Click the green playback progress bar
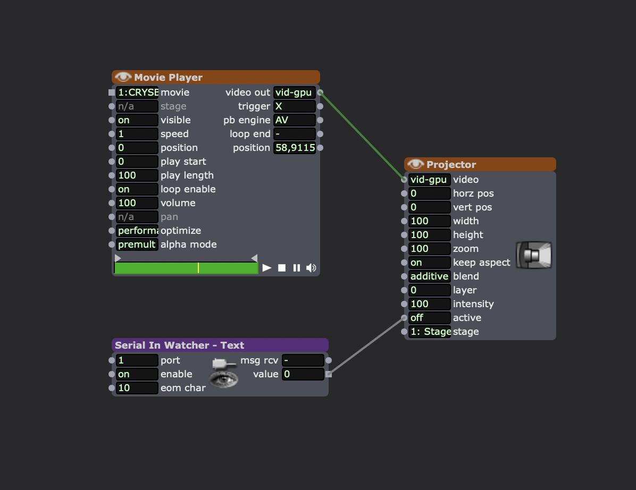The height and width of the screenshot is (490, 636). click(186, 268)
